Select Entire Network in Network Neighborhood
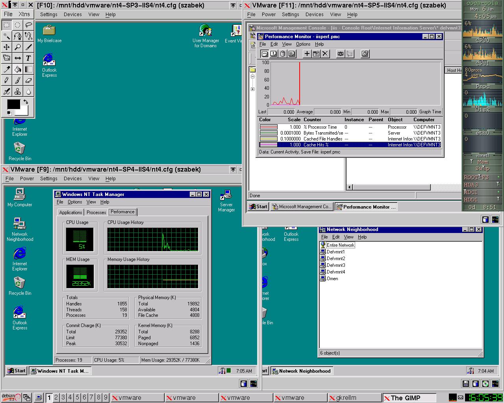 coord(337,245)
